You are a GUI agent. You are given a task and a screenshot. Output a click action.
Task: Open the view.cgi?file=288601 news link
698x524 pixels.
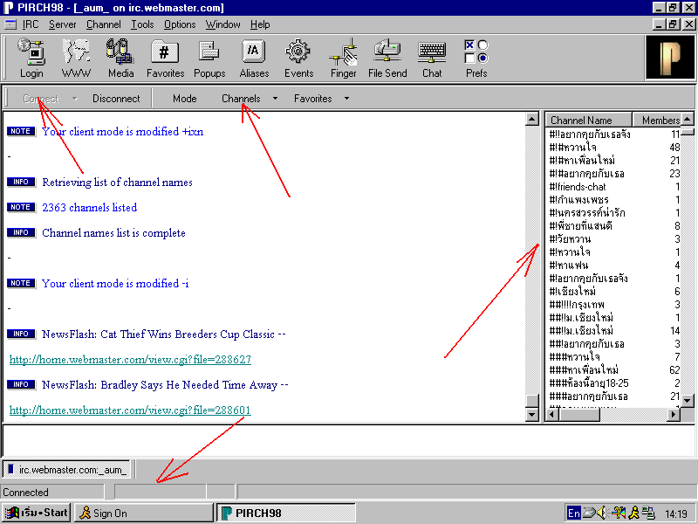pyautogui.click(x=130, y=410)
